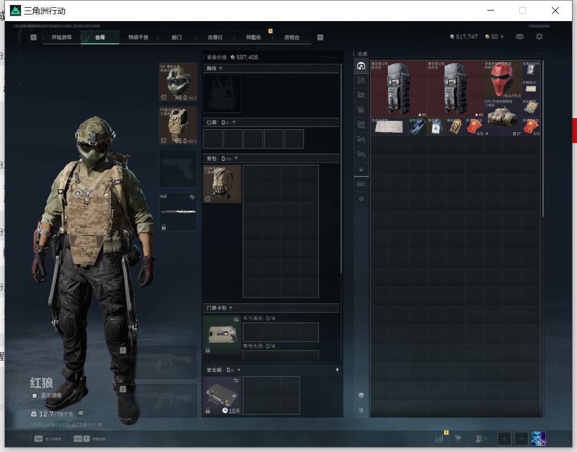577x452 pixels.
Task: Open the 部门 tab
Action: pos(177,37)
